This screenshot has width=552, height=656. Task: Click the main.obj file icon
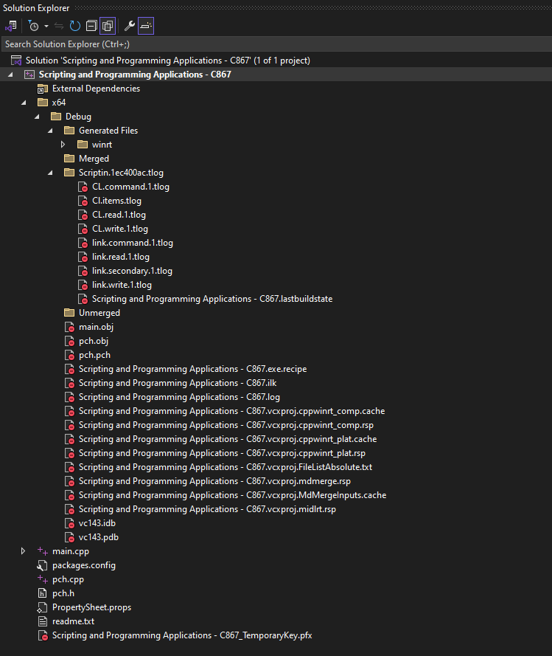coord(70,327)
